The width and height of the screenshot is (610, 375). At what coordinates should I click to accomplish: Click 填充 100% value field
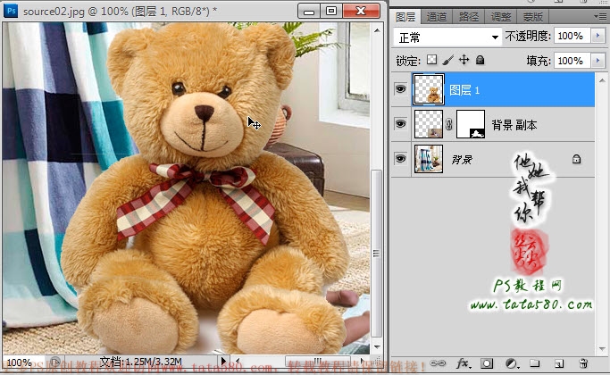point(572,61)
